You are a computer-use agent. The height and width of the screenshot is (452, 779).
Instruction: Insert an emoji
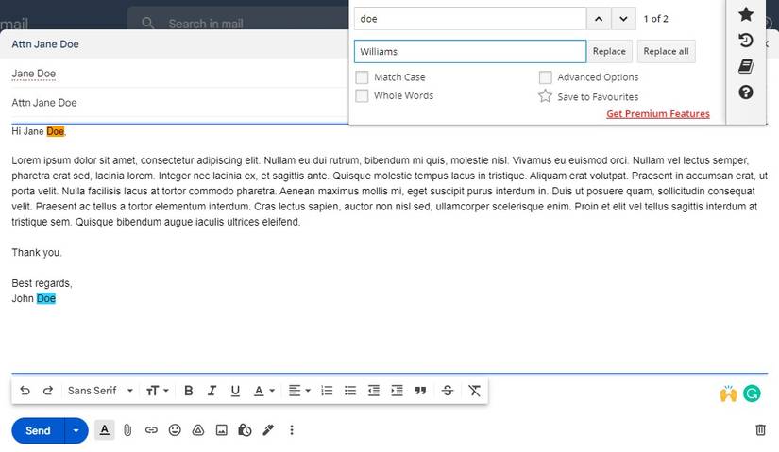pos(175,430)
